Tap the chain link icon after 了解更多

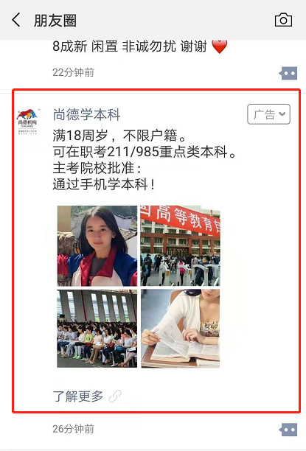(x=115, y=396)
